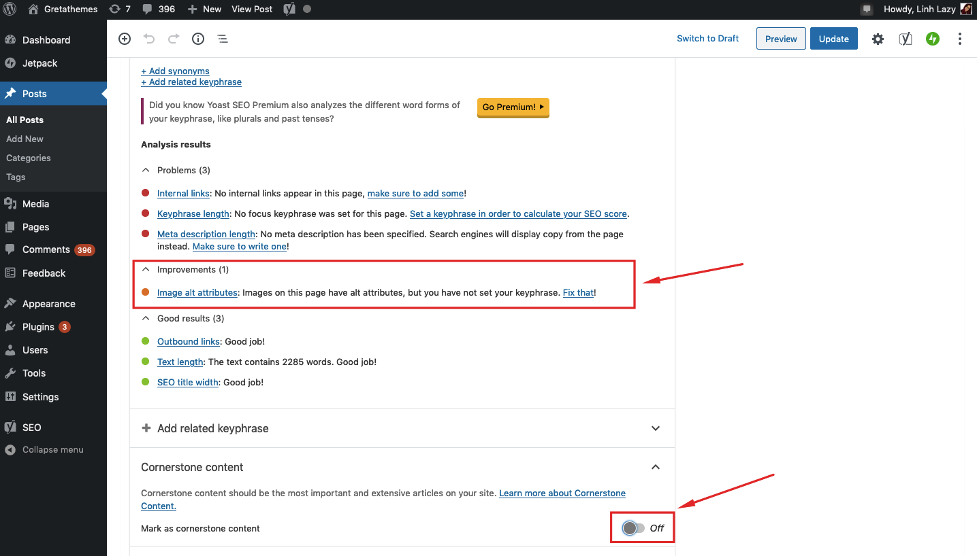Collapse the Problems (3) section
The height and width of the screenshot is (556, 977).
pos(146,170)
